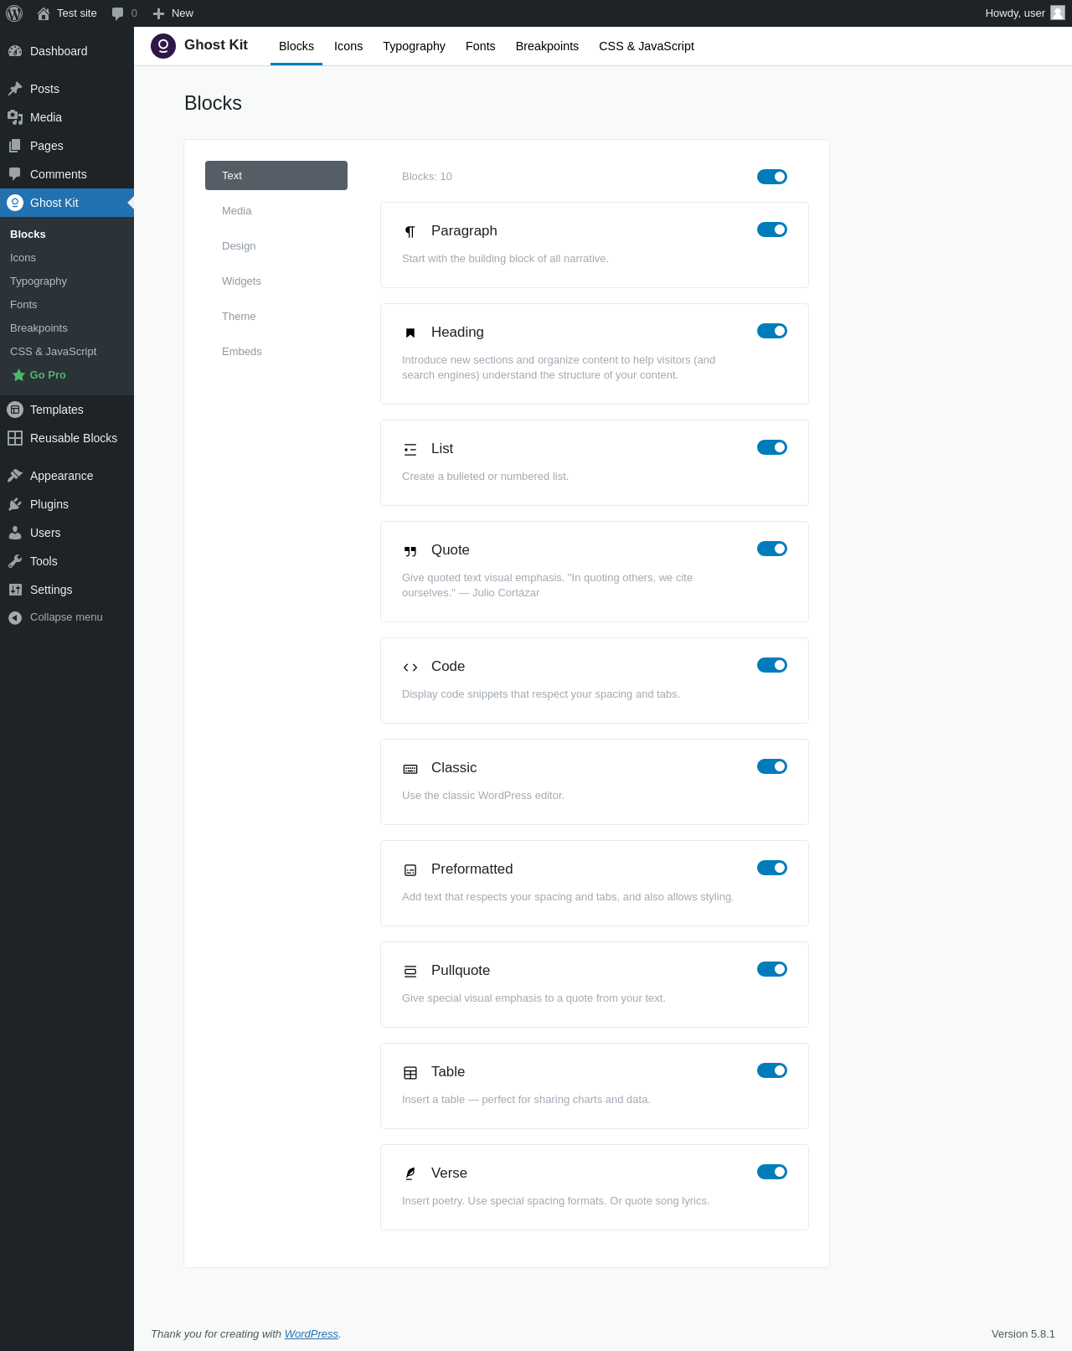Click the Templates icon in sidebar
The height and width of the screenshot is (1351, 1072).
pyautogui.click(x=15, y=410)
